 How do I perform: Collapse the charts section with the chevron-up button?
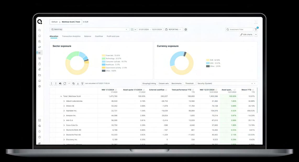point(256,34)
